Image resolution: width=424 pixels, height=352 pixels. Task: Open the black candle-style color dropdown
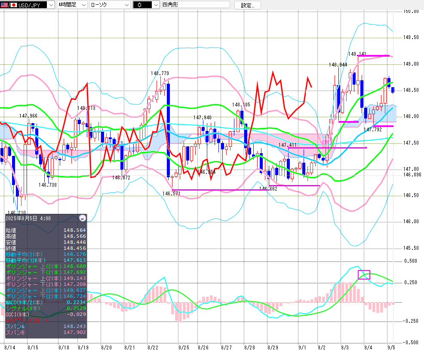pos(146,5)
